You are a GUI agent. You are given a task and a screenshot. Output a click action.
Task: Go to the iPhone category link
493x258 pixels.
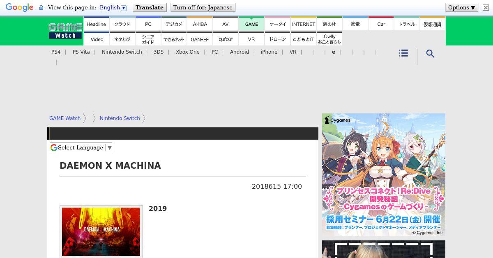[x=269, y=52]
